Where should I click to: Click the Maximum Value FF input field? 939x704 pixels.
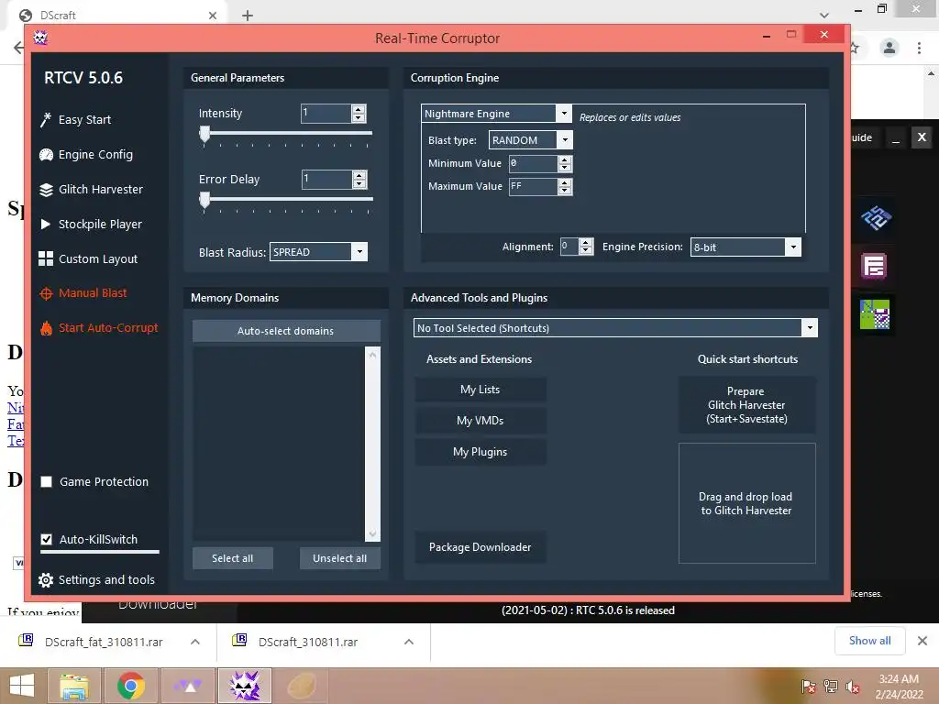coord(533,187)
